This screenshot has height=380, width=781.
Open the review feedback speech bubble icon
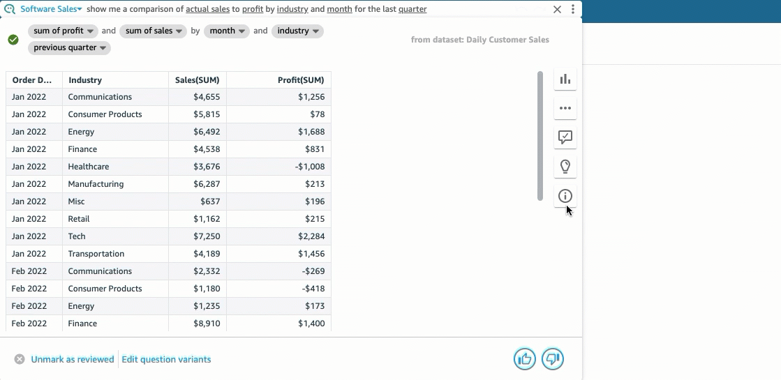pos(565,137)
